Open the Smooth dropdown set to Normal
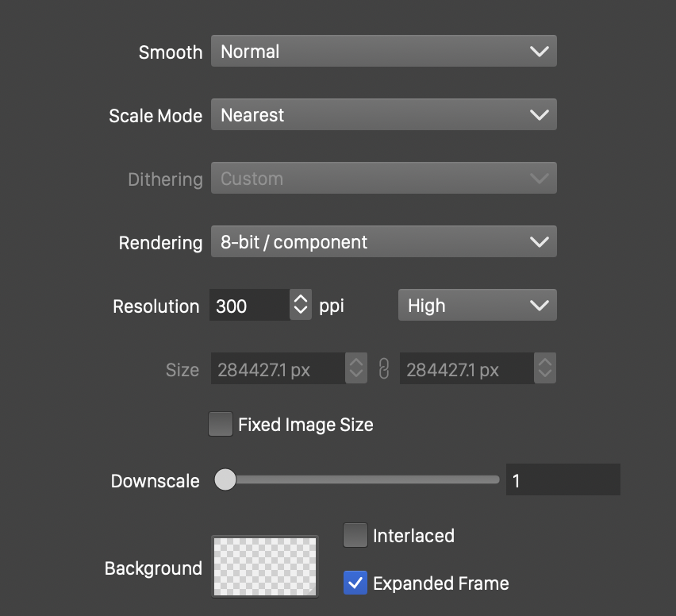The height and width of the screenshot is (616, 676). [382, 52]
